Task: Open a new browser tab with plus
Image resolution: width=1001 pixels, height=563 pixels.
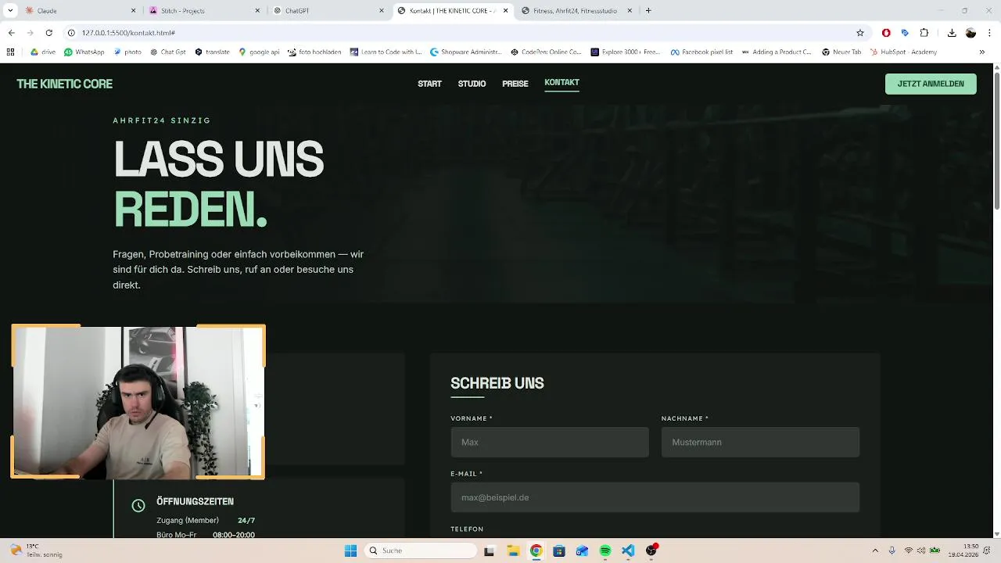Action: click(648, 11)
